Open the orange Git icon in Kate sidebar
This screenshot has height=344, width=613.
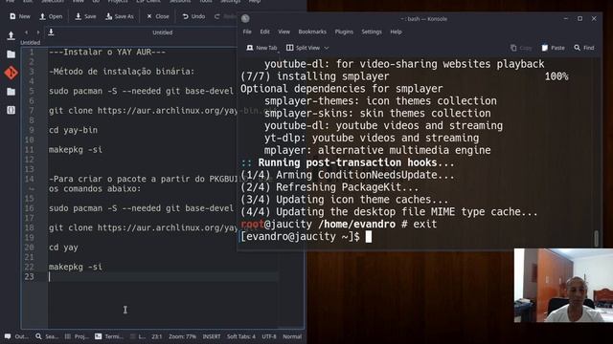click(11, 73)
